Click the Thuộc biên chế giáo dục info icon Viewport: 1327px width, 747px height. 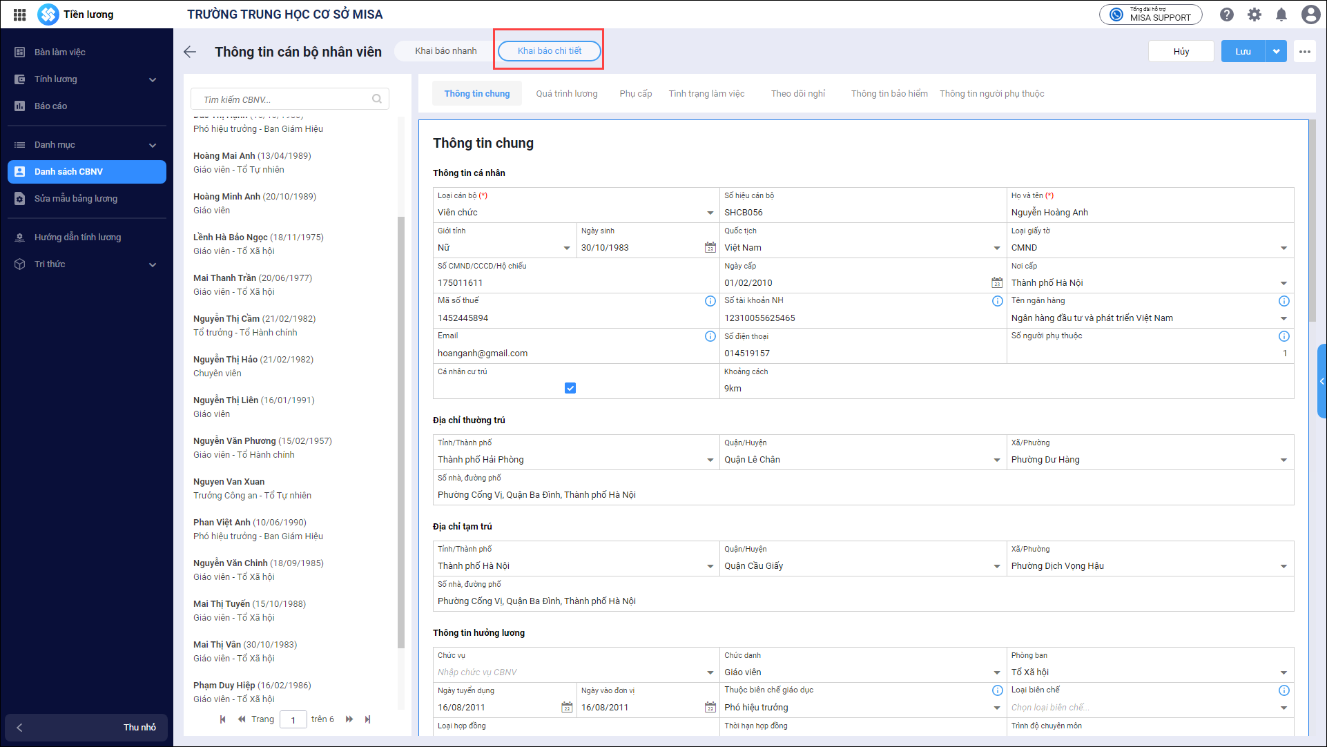click(x=997, y=690)
